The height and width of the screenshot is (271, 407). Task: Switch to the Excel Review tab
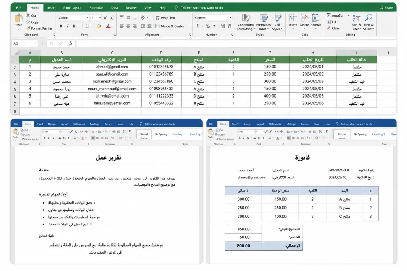pyautogui.click(x=131, y=7)
